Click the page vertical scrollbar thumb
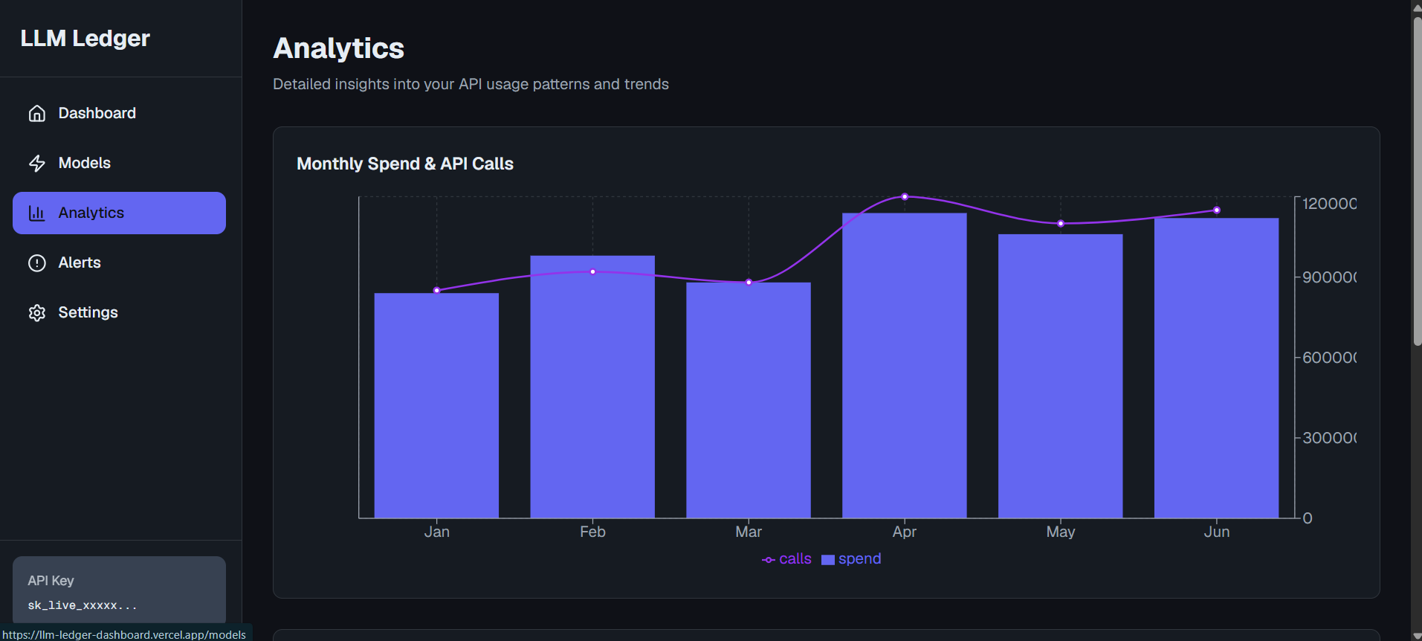The height and width of the screenshot is (641, 1422). (1417, 181)
